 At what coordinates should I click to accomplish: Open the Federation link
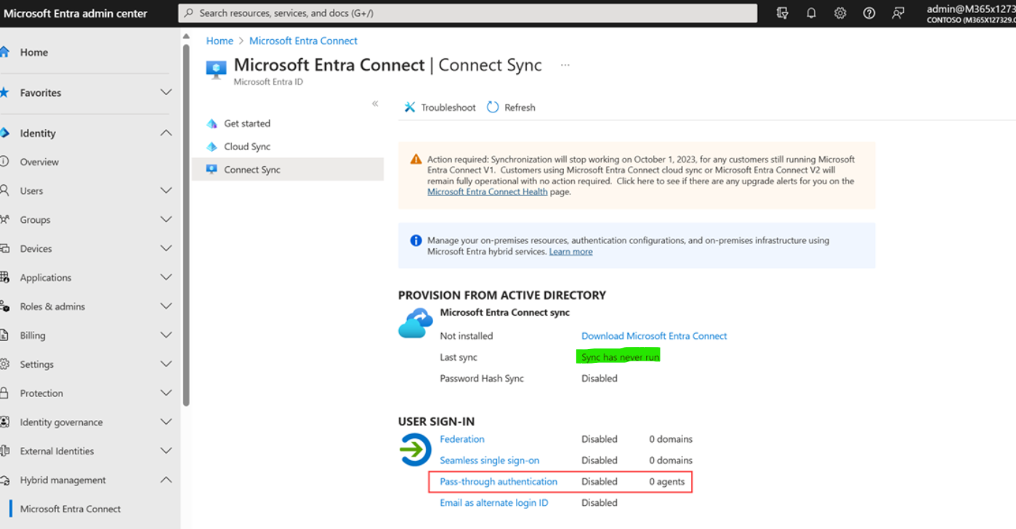[462, 439]
